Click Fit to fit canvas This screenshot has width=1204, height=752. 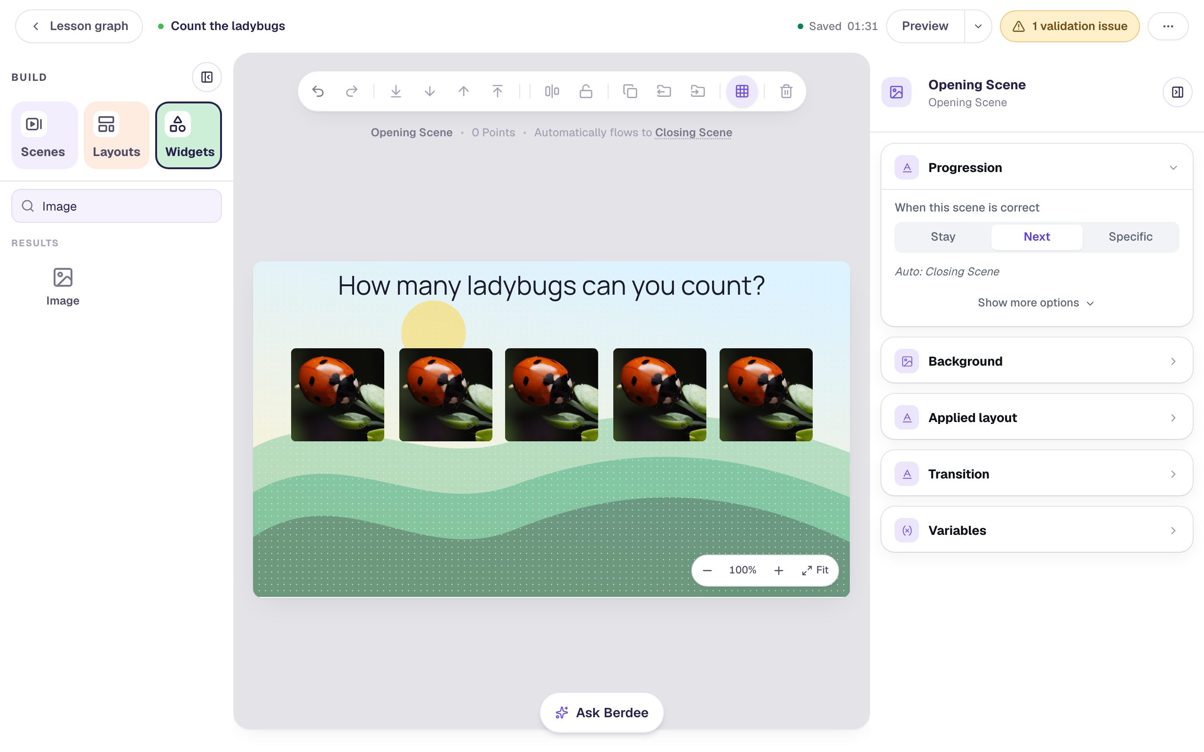click(815, 571)
